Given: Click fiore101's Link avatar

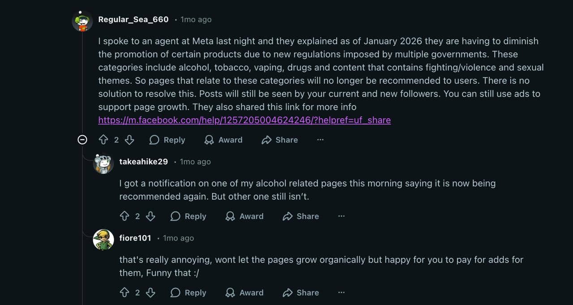Looking at the screenshot, I should 103,240.
